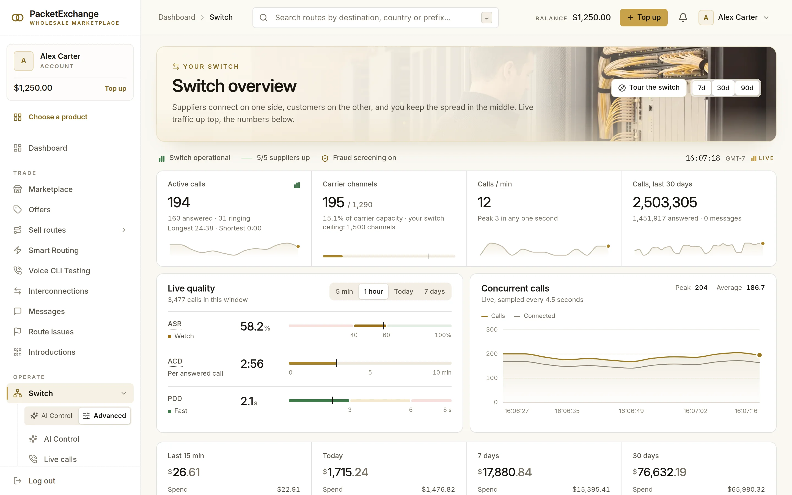This screenshot has width=792, height=495.
Task: Click the fraud screening shield icon
Action: click(x=325, y=158)
